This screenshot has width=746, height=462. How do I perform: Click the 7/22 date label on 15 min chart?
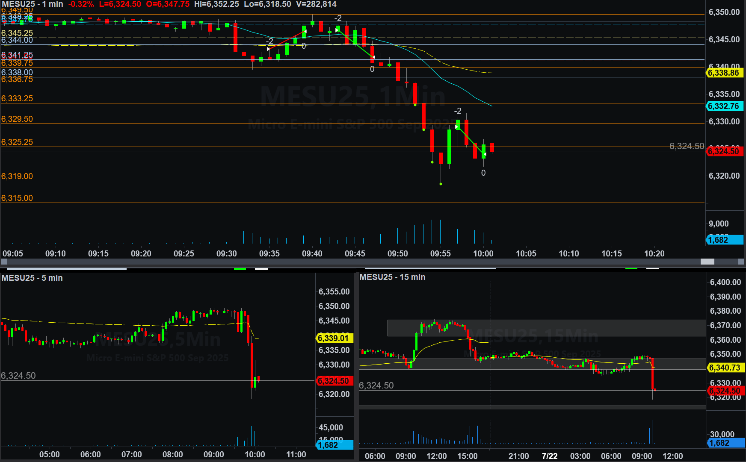click(x=550, y=456)
